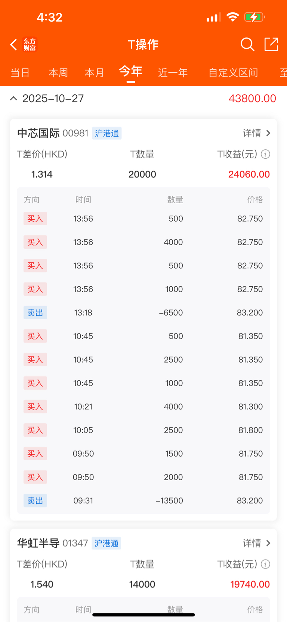Image resolution: width=287 pixels, height=622 pixels.
Task: Tap 沪港通 badge next to 中芯国际
Action: pyautogui.click(x=107, y=133)
